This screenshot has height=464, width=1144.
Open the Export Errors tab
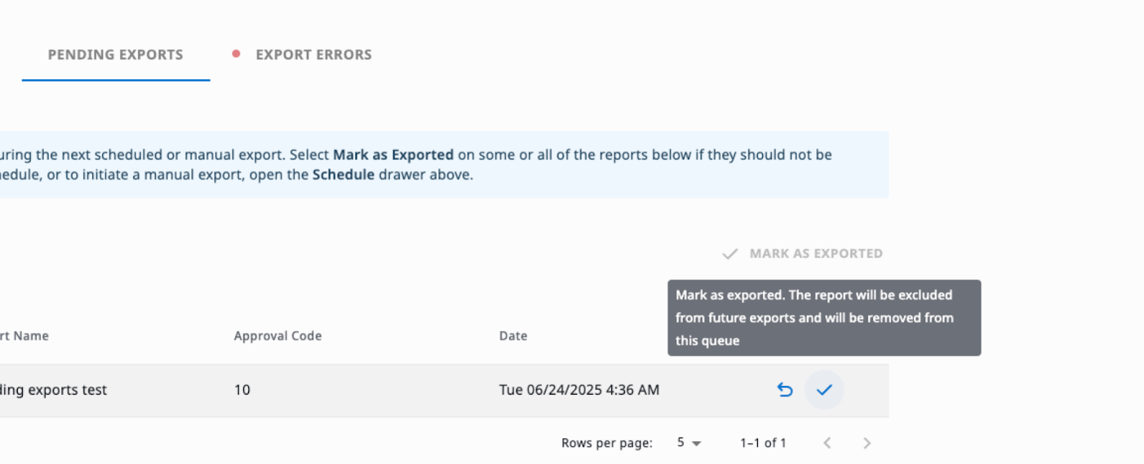pyautogui.click(x=313, y=55)
